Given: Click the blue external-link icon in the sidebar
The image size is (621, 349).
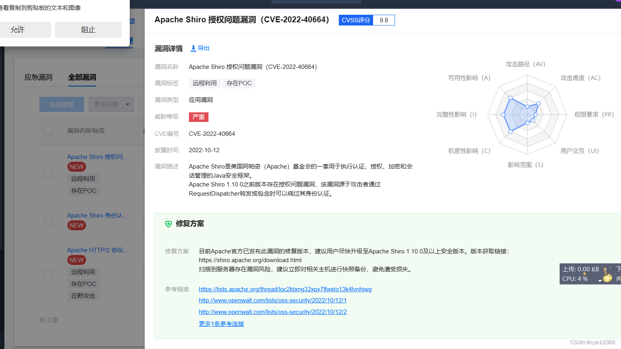Looking at the screenshot, I should [132, 21].
